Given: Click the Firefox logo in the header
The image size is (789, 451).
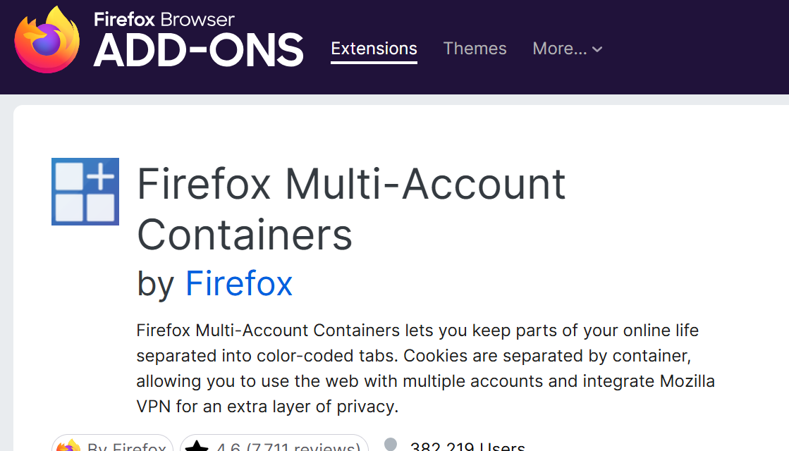Looking at the screenshot, I should click(48, 39).
